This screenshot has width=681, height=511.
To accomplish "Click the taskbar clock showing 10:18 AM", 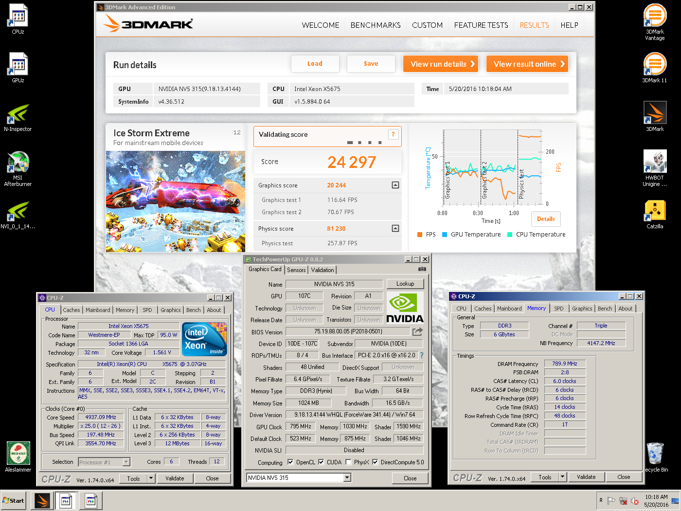I will point(656,501).
